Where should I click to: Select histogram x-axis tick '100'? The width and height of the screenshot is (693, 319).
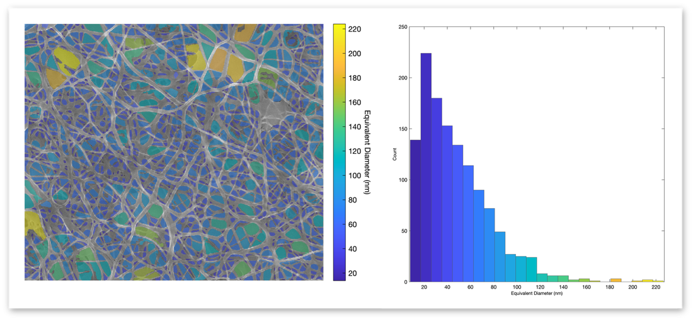(517, 287)
